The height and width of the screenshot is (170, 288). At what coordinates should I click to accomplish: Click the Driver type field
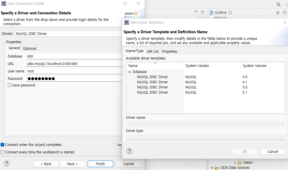[205, 137]
